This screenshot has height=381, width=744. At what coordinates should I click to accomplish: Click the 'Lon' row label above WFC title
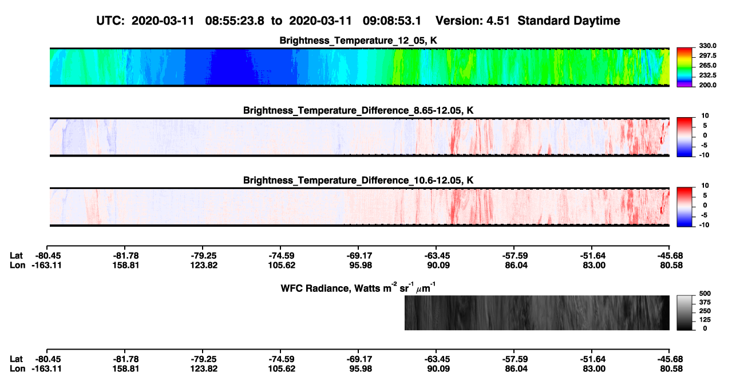pyautogui.click(x=17, y=265)
